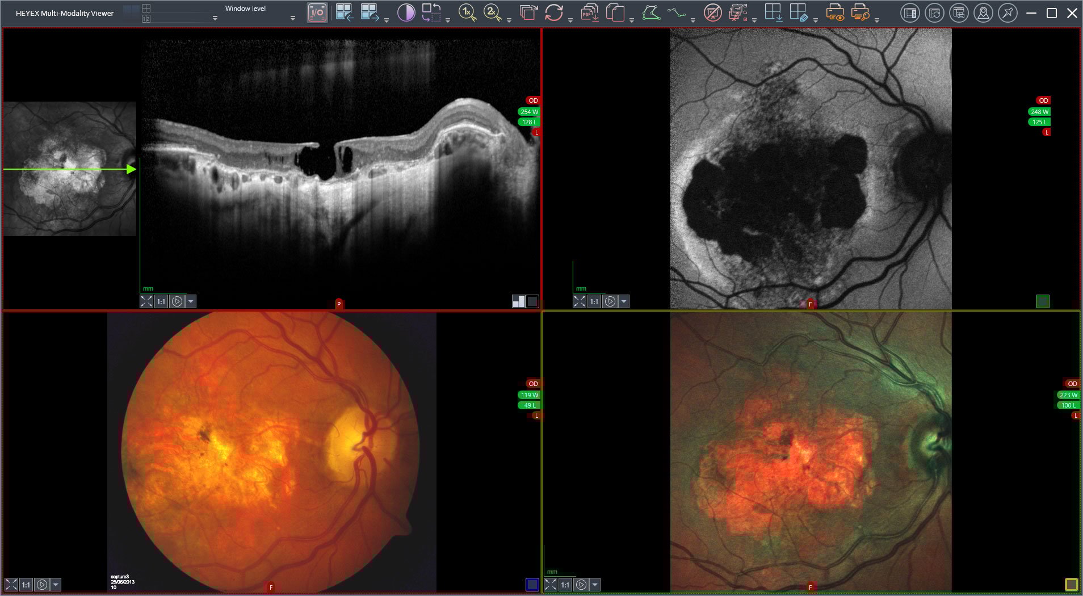Click 1:1 zoom button in autofluorescence panel
Image resolution: width=1083 pixels, height=596 pixels.
(x=594, y=301)
